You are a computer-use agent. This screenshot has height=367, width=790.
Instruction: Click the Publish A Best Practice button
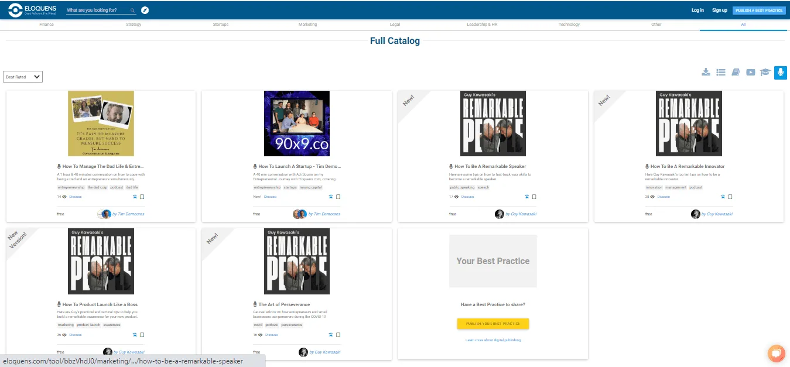[x=759, y=10]
